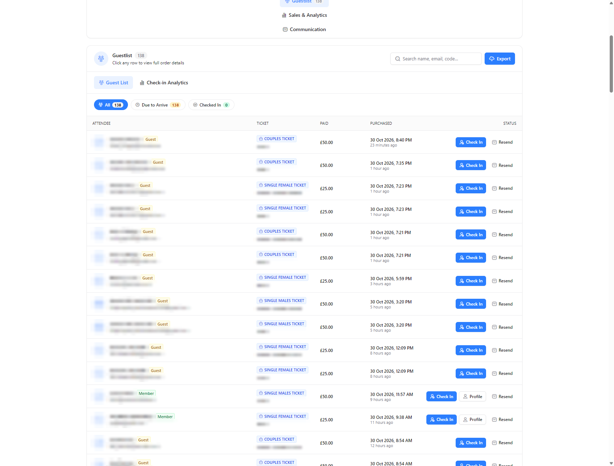Open the Communication section
614x466 pixels.
click(x=304, y=29)
